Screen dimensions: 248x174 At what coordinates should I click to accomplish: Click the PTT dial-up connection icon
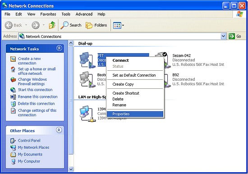pyautogui.click(x=87, y=60)
